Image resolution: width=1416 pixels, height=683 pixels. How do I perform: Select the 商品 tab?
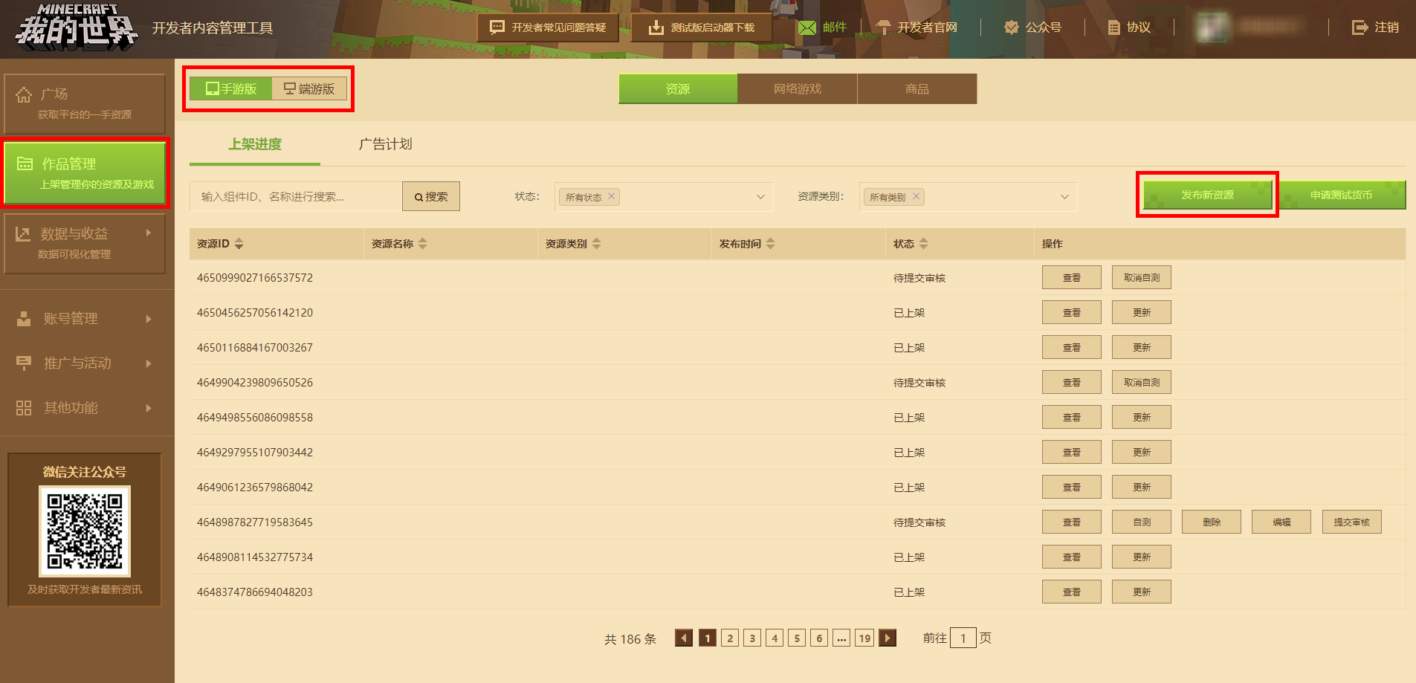tap(917, 88)
